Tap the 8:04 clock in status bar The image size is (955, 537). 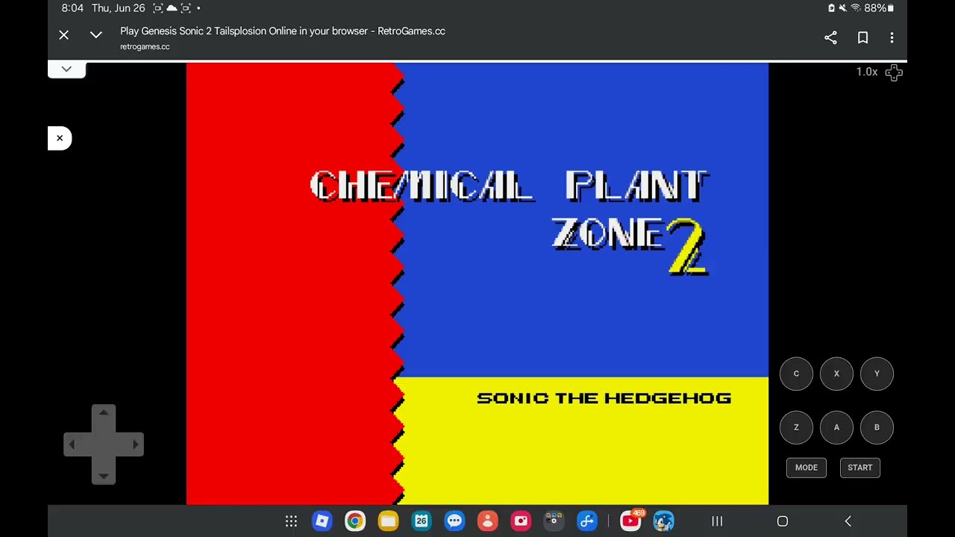point(72,8)
